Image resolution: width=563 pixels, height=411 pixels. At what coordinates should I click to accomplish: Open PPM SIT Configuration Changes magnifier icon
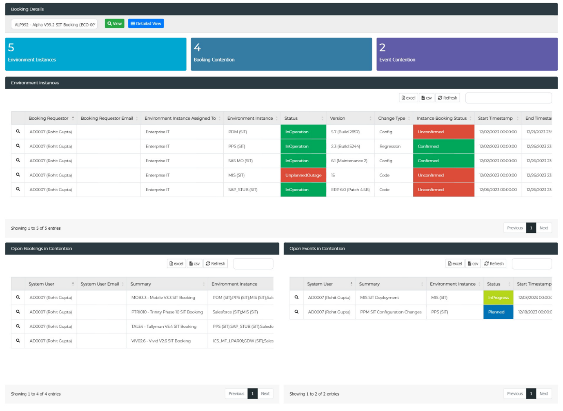point(296,312)
